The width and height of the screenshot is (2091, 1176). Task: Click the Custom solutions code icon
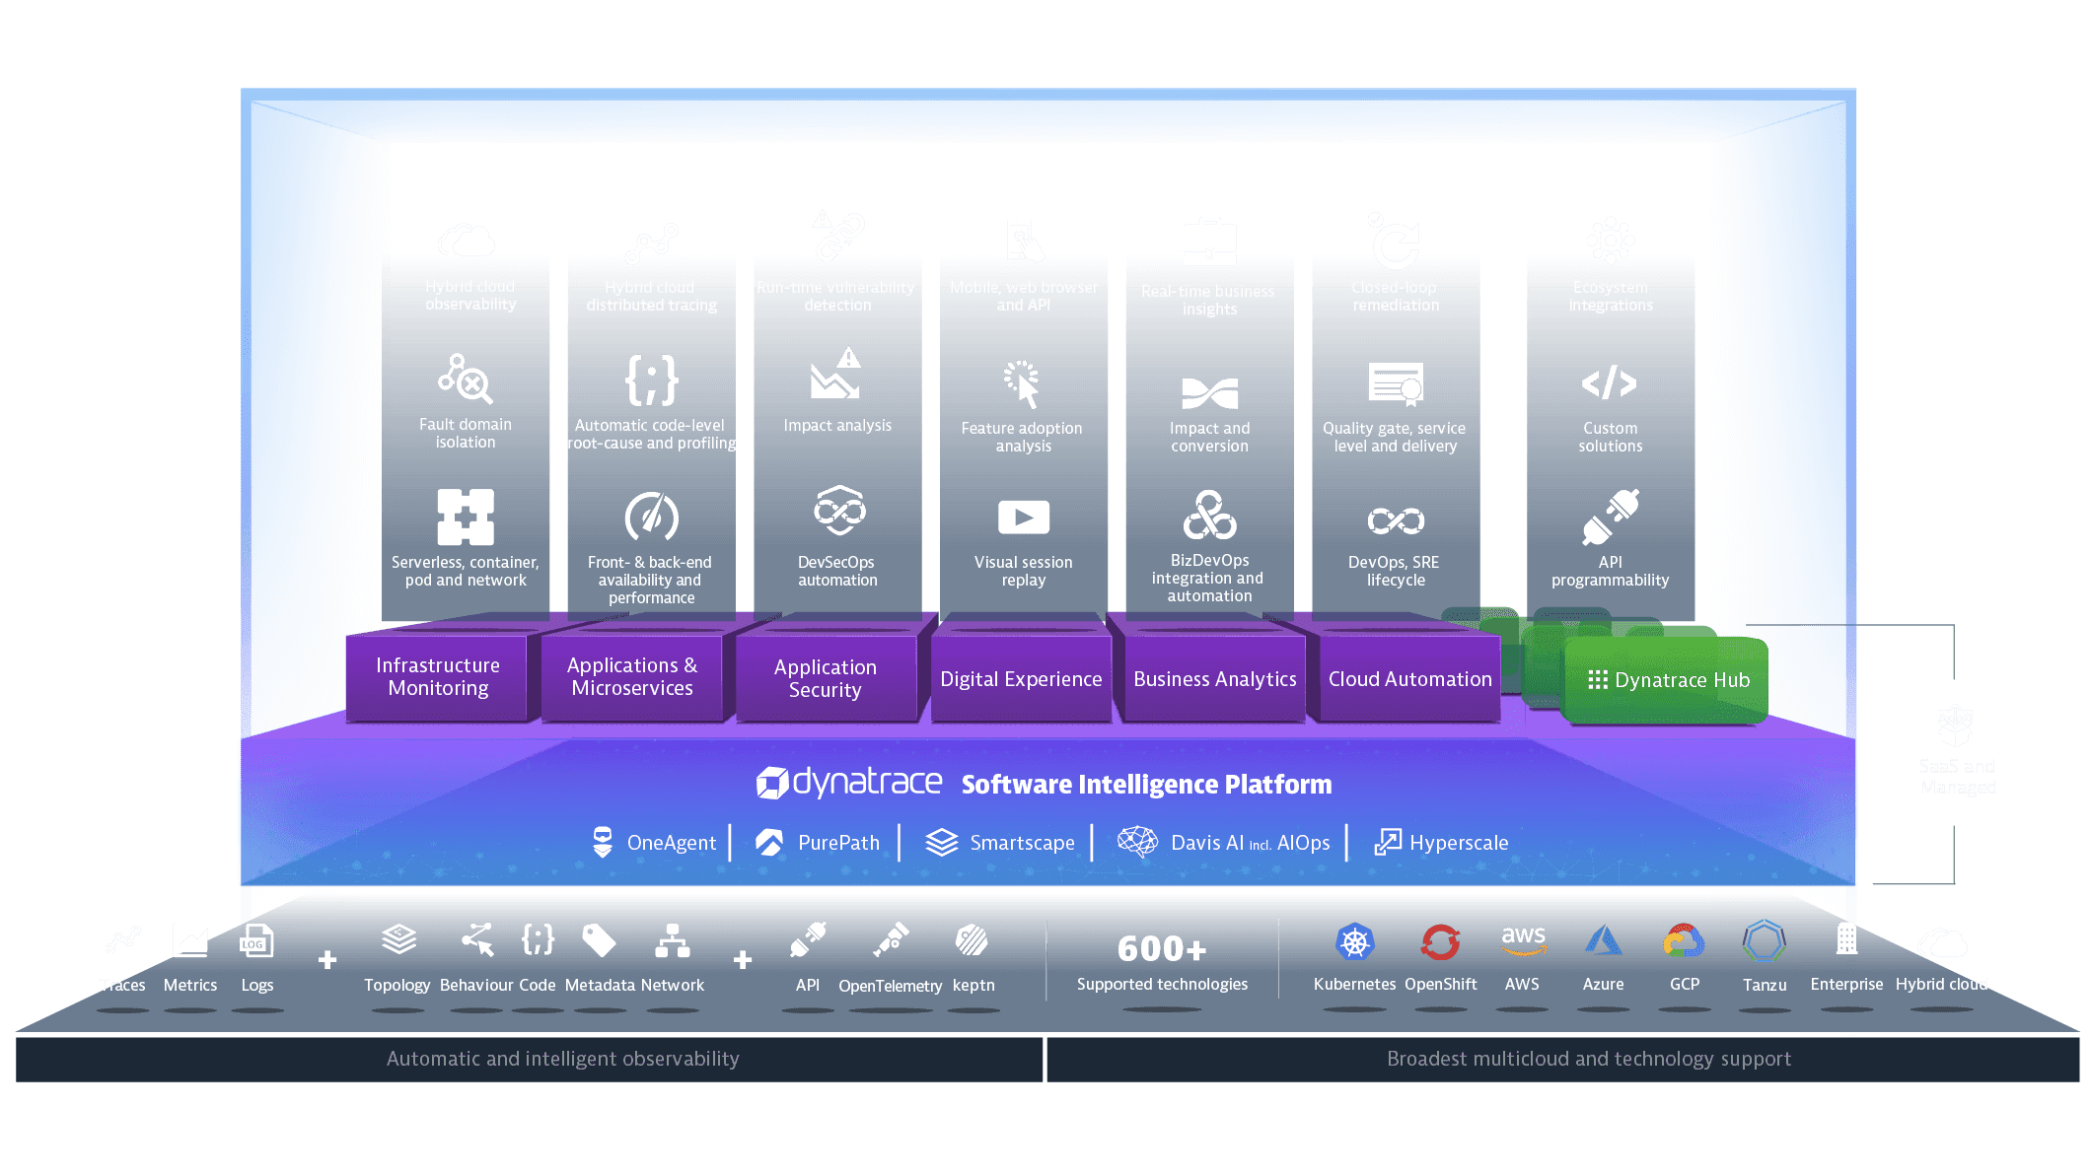click(1609, 382)
